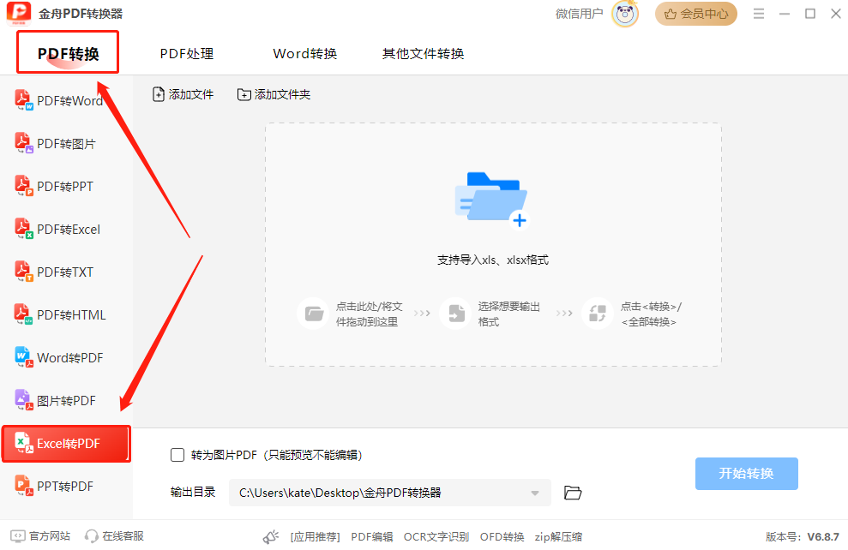Click the 添加文件 add file icon
This screenshot has height=550, width=848.
click(x=158, y=94)
